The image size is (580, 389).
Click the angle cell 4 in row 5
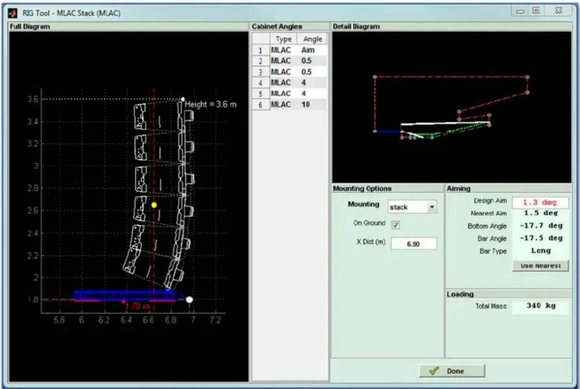(x=312, y=94)
